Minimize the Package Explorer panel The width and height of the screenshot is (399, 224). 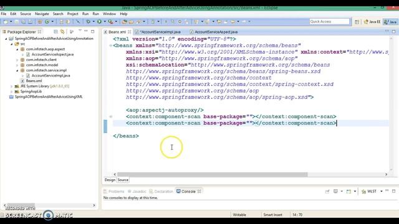pos(86,31)
